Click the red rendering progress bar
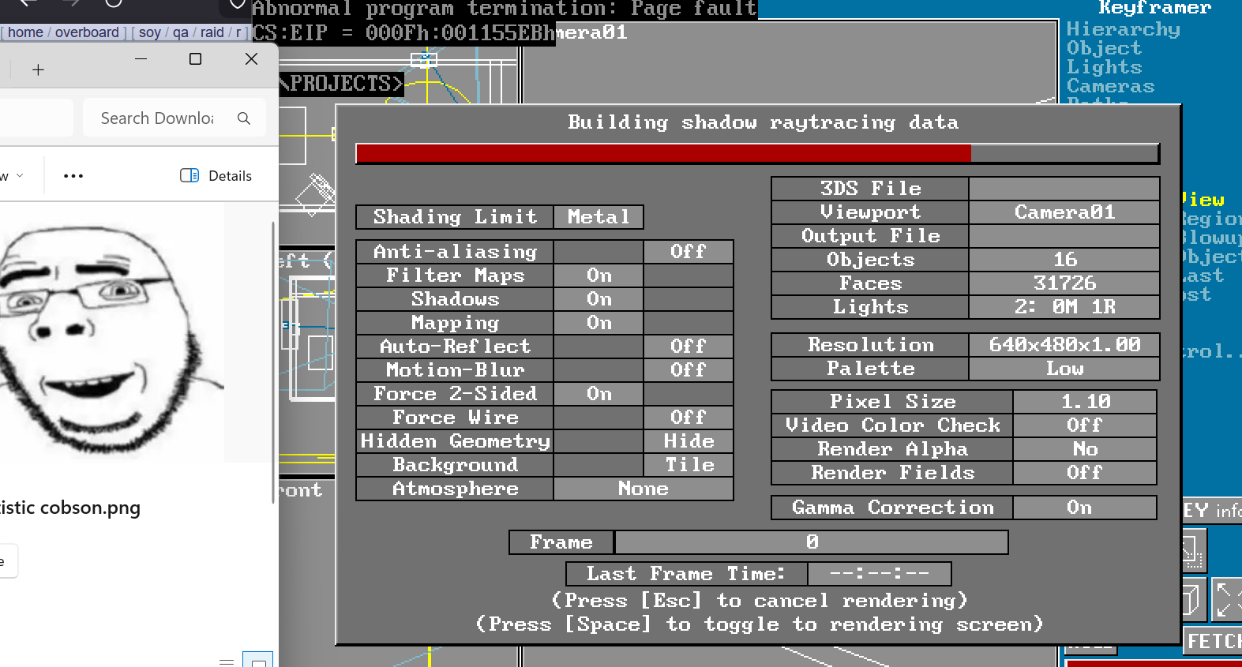1242x667 pixels. [662, 153]
